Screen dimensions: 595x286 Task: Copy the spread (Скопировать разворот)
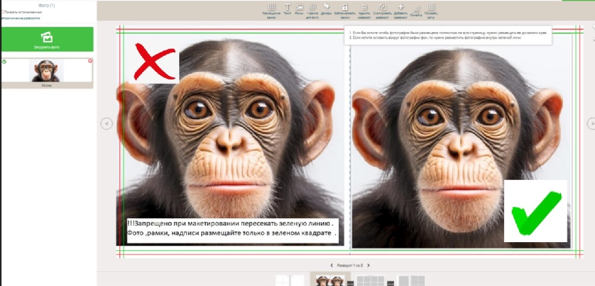pos(383,8)
